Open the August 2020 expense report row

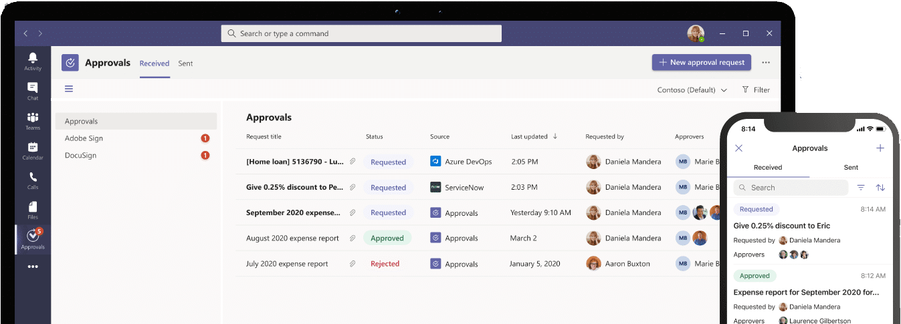tap(292, 238)
